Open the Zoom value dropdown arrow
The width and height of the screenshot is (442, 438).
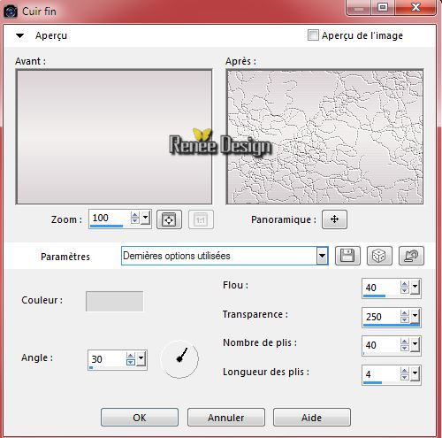146,219
